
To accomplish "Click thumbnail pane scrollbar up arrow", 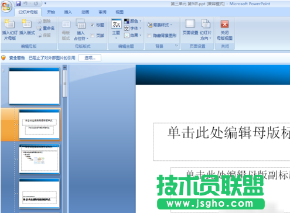I will (64, 67).
